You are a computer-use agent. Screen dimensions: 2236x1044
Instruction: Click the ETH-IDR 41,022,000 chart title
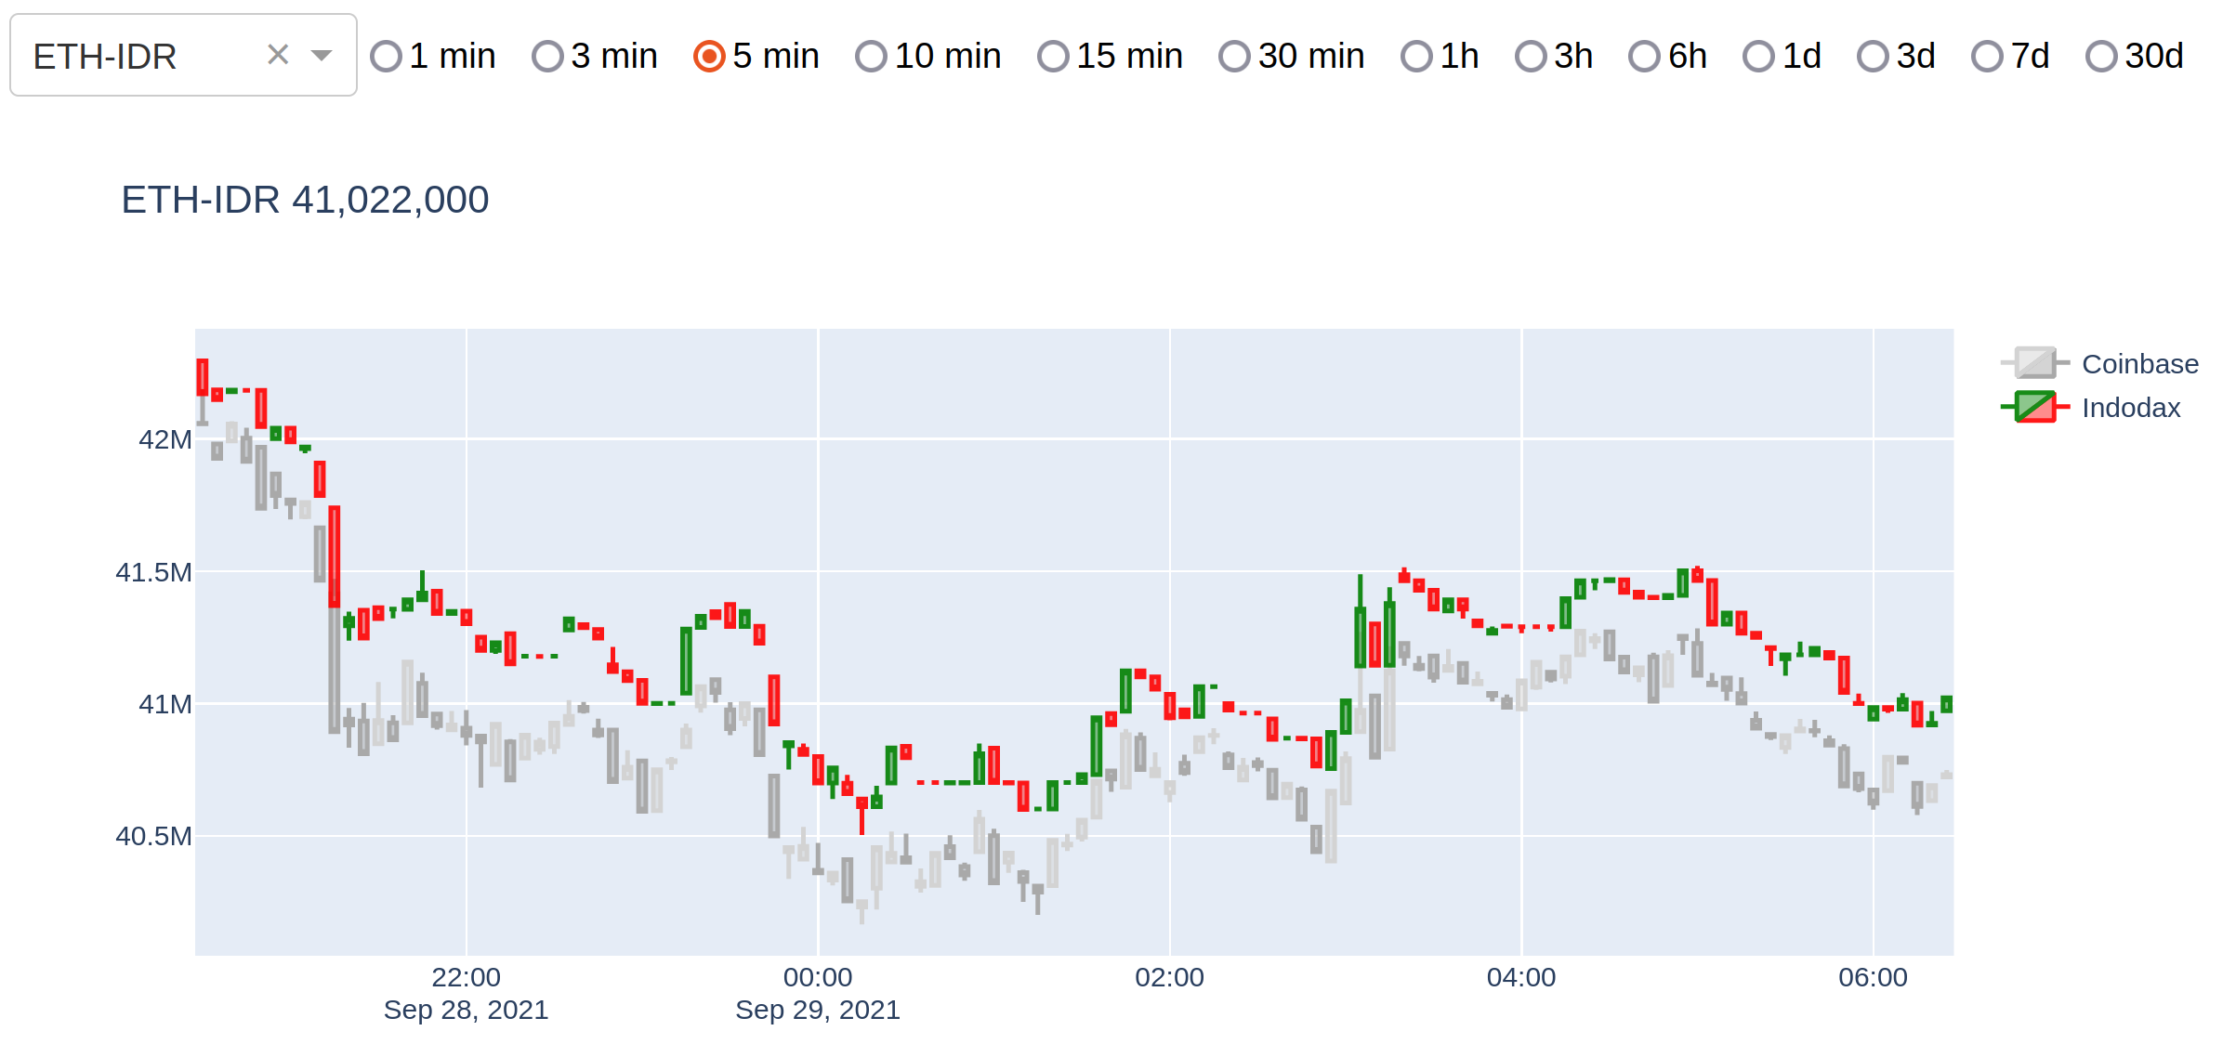pyautogui.click(x=305, y=200)
